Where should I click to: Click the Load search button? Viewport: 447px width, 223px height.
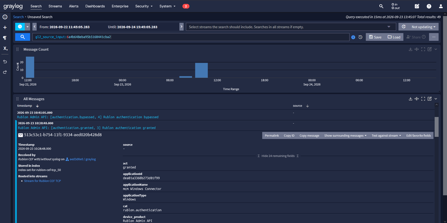(394, 37)
